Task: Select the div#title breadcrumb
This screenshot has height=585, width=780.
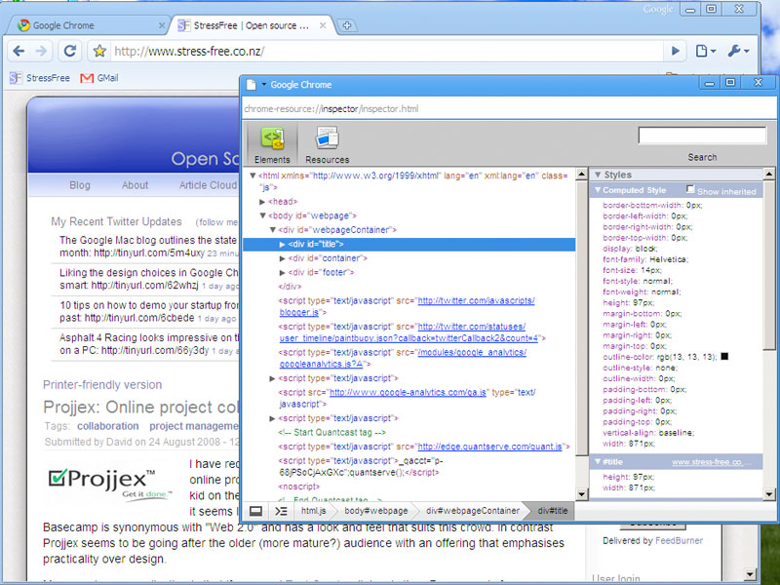Action: (552, 511)
